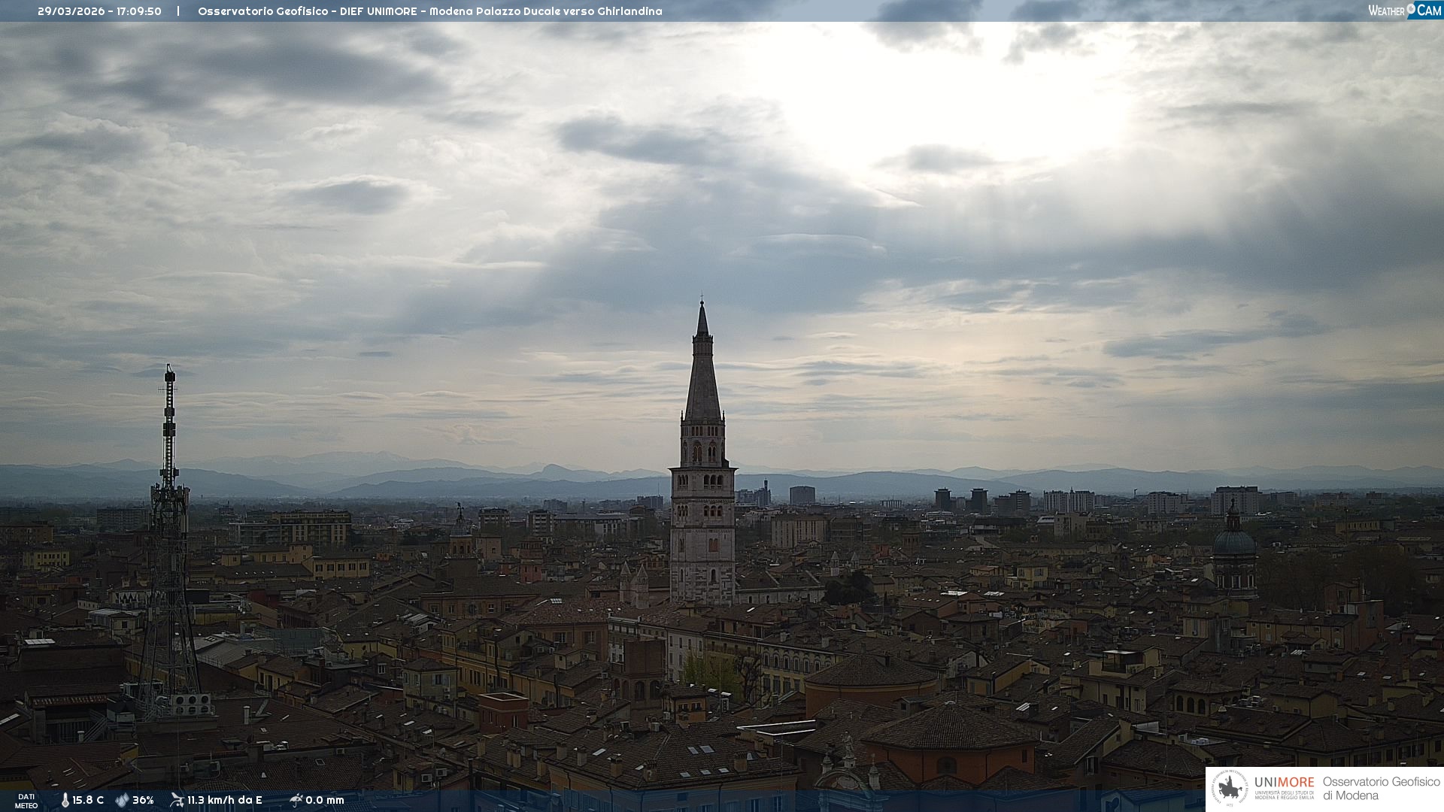Click the UNIMORE round seal emblem

coord(1230,789)
